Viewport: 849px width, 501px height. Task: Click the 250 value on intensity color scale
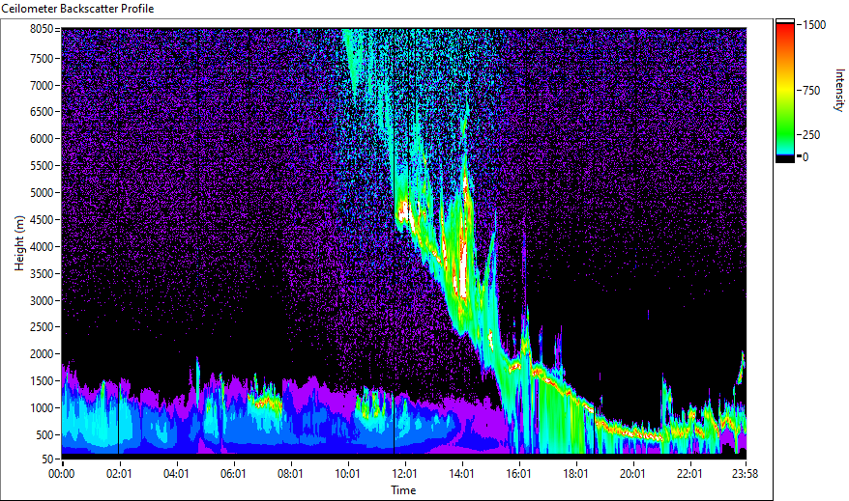tap(811, 135)
